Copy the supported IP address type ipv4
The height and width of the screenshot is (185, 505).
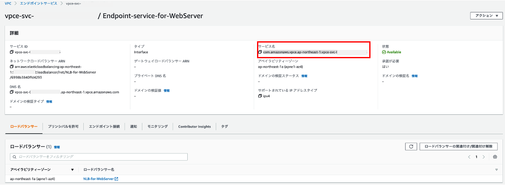coord(260,96)
